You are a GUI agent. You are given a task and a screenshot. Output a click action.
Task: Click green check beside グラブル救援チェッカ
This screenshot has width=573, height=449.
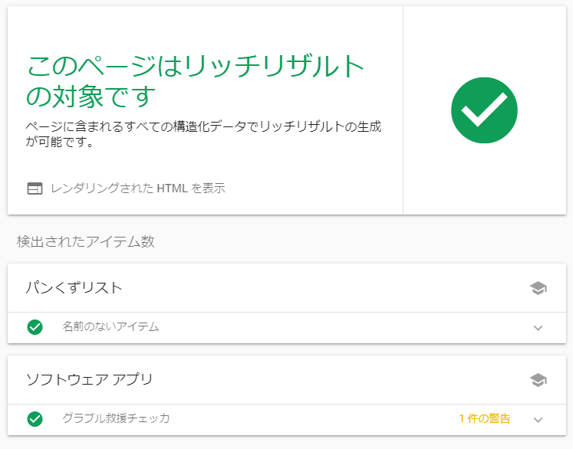coord(35,418)
